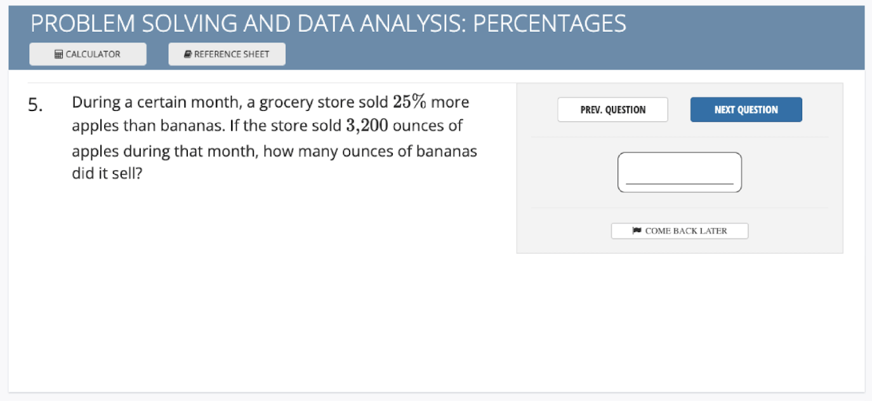Viewport: 872px width, 401px height.
Task: Click the Next Question button
Action: pos(746,109)
